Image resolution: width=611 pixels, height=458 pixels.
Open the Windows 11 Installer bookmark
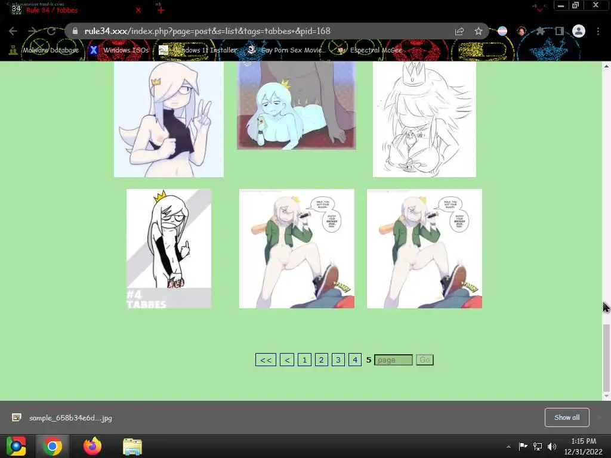(198, 50)
